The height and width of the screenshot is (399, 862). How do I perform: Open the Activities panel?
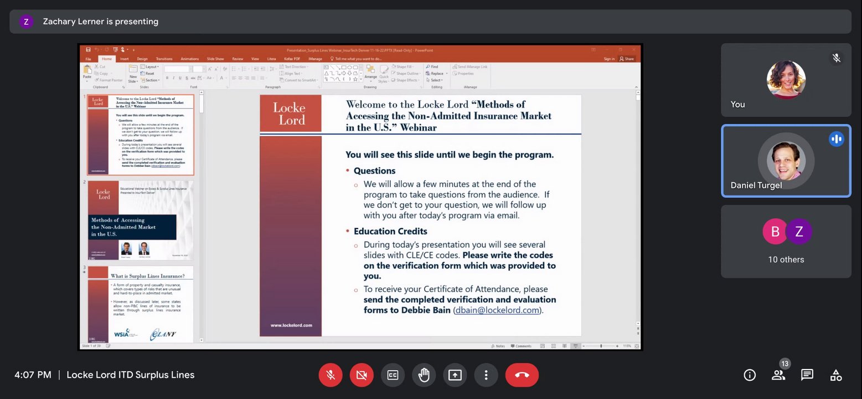(836, 375)
